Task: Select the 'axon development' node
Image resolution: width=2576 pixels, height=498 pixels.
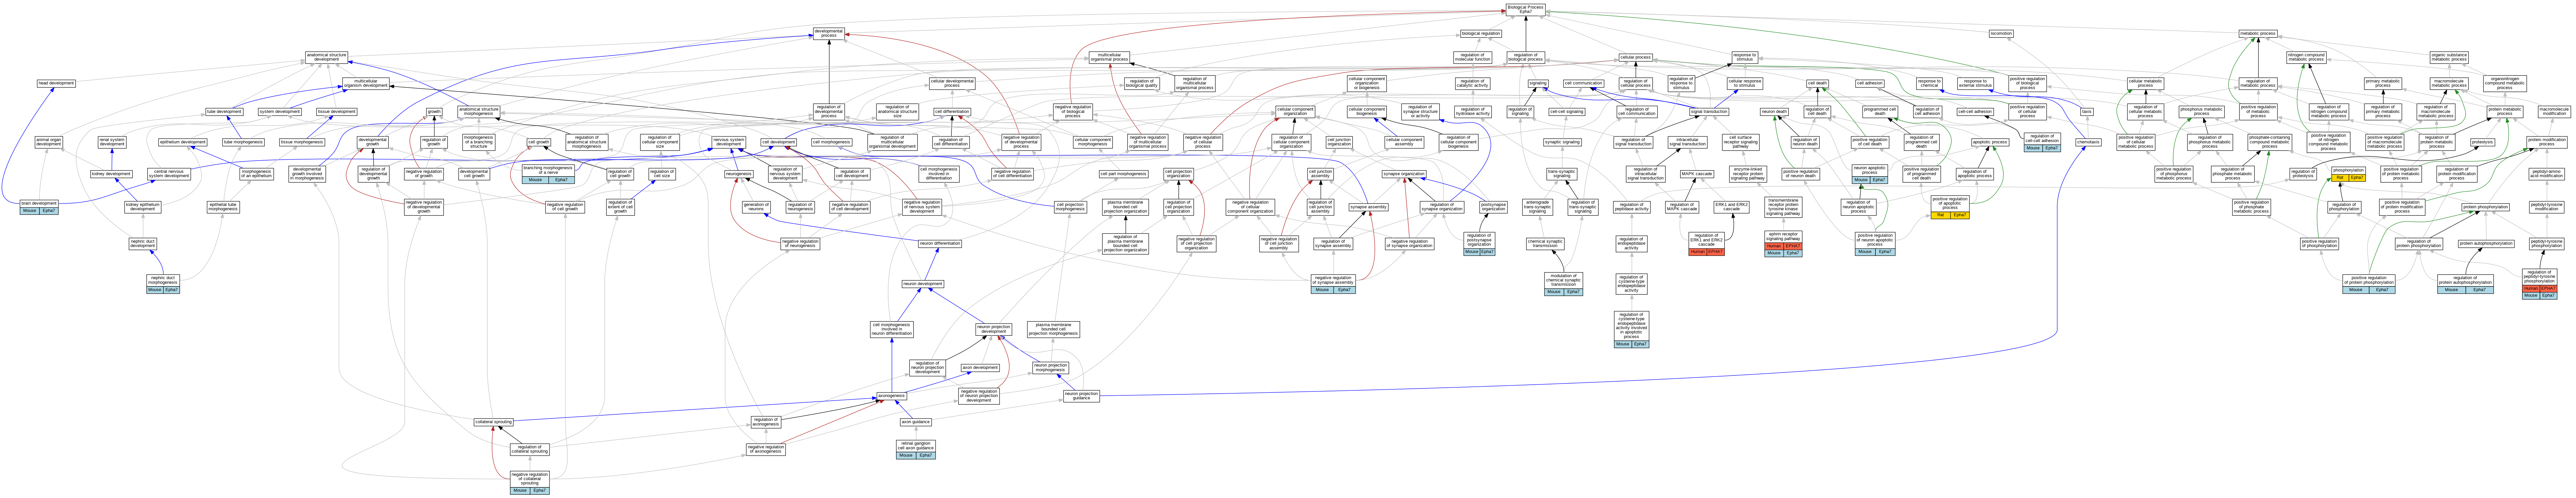Action: pyautogui.click(x=980, y=368)
